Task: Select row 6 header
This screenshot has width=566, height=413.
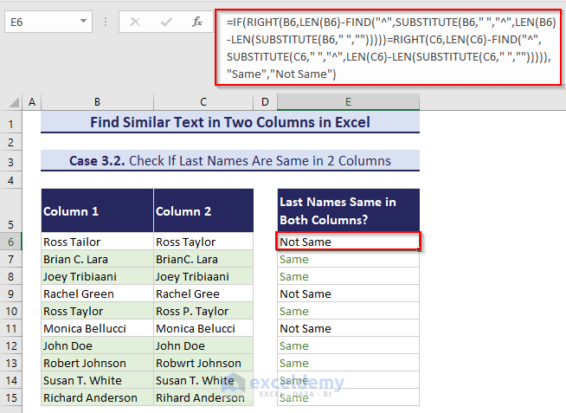Action: click(12, 242)
